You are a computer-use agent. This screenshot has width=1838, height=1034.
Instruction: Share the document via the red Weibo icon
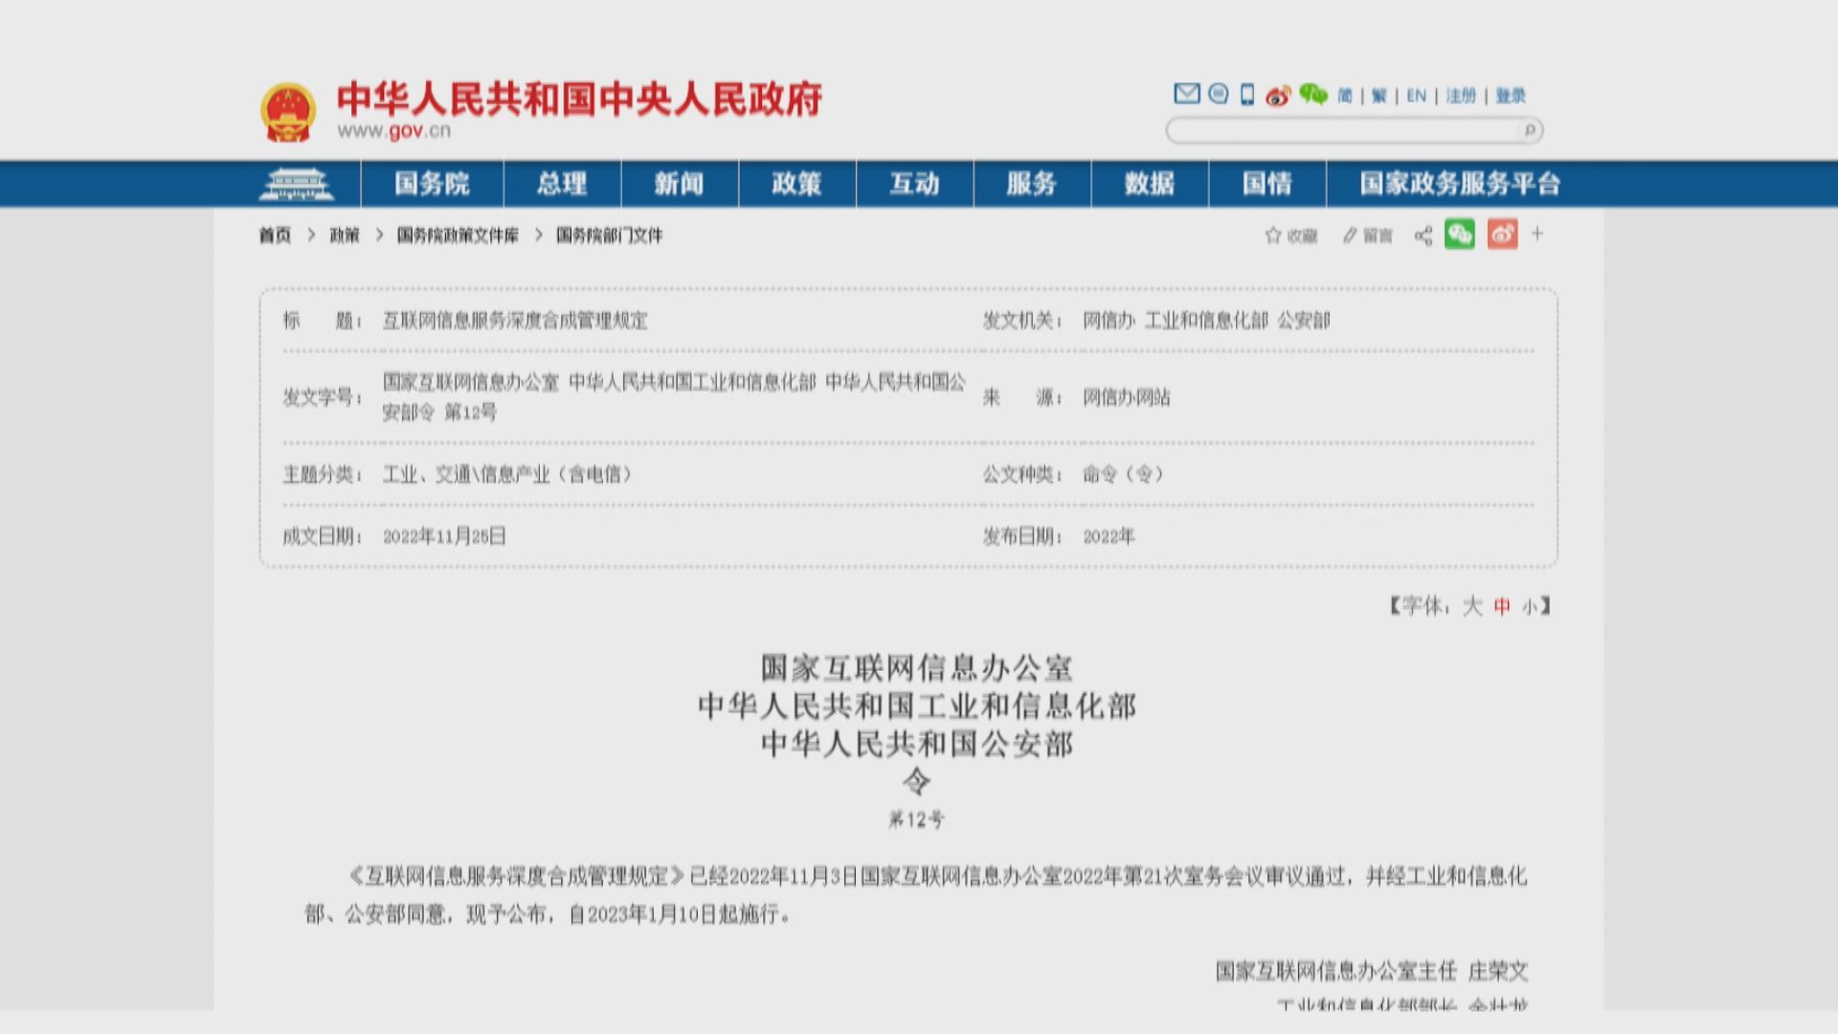1500,235
